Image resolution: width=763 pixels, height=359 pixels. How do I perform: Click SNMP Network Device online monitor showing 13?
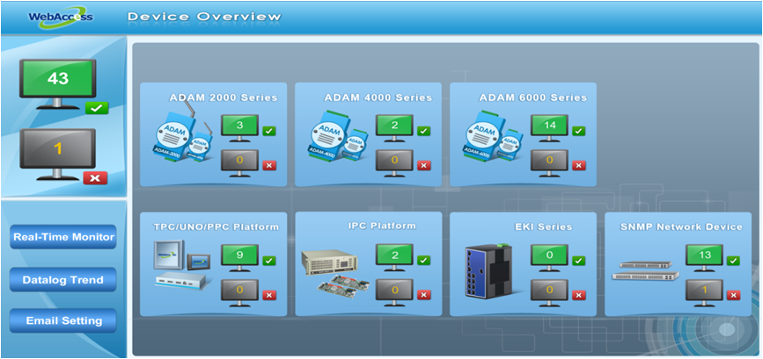[x=705, y=258]
